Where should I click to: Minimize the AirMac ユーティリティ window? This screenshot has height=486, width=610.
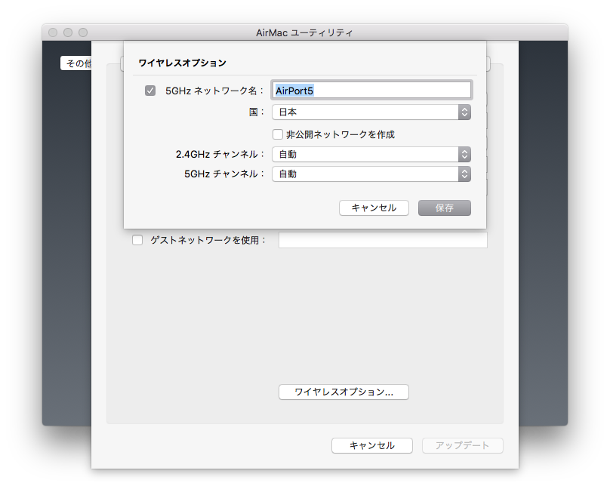[68, 32]
